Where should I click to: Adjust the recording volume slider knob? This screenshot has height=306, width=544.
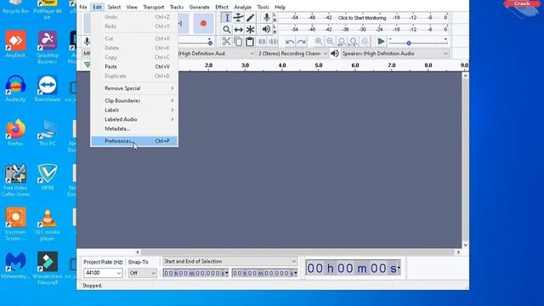coord(210,42)
